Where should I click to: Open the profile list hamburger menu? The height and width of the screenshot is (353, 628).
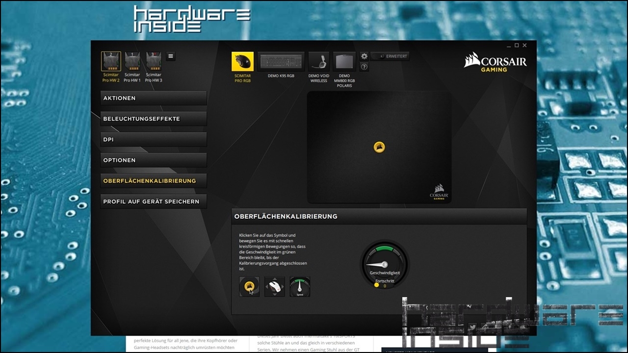pos(171,56)
